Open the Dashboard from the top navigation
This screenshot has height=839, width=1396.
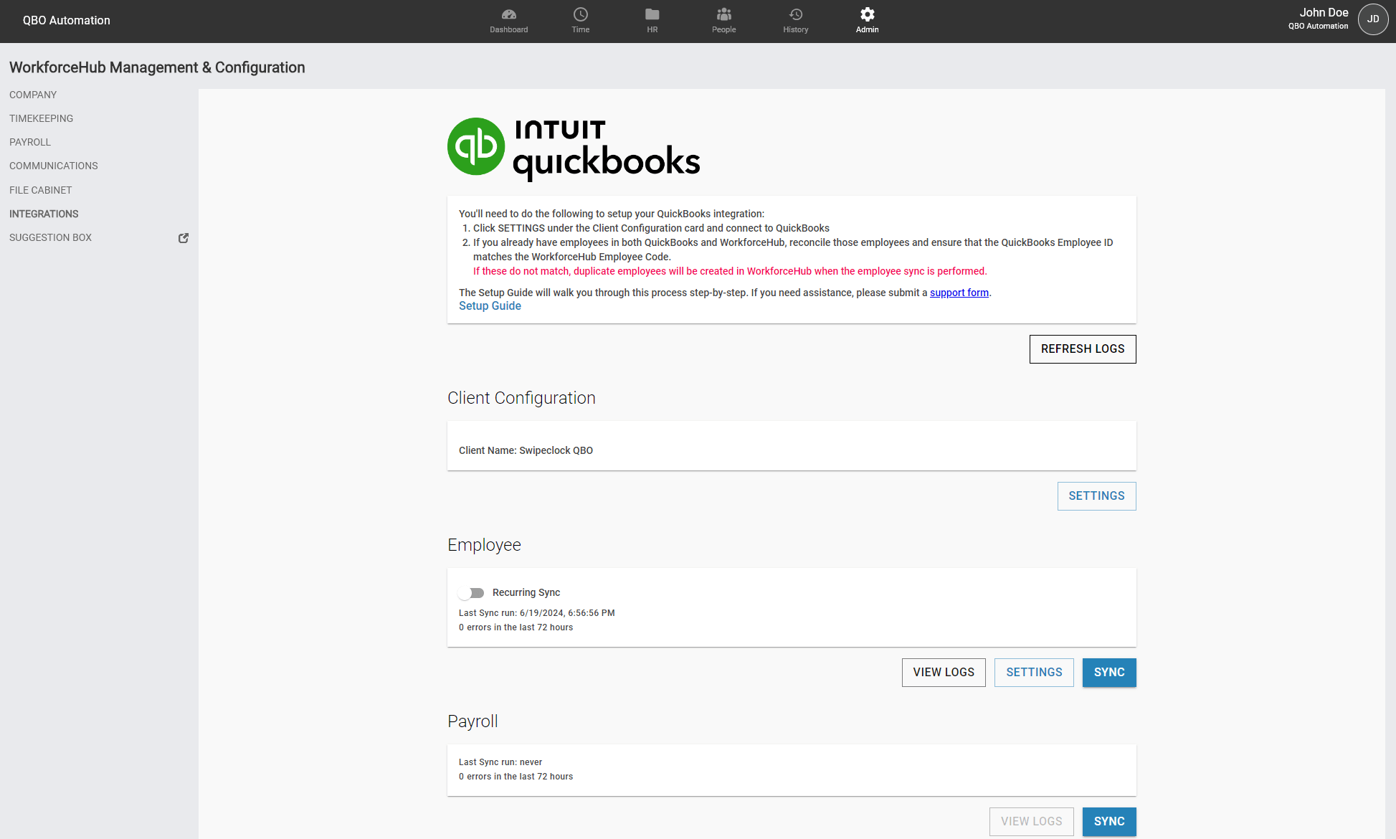coord(508,19)
